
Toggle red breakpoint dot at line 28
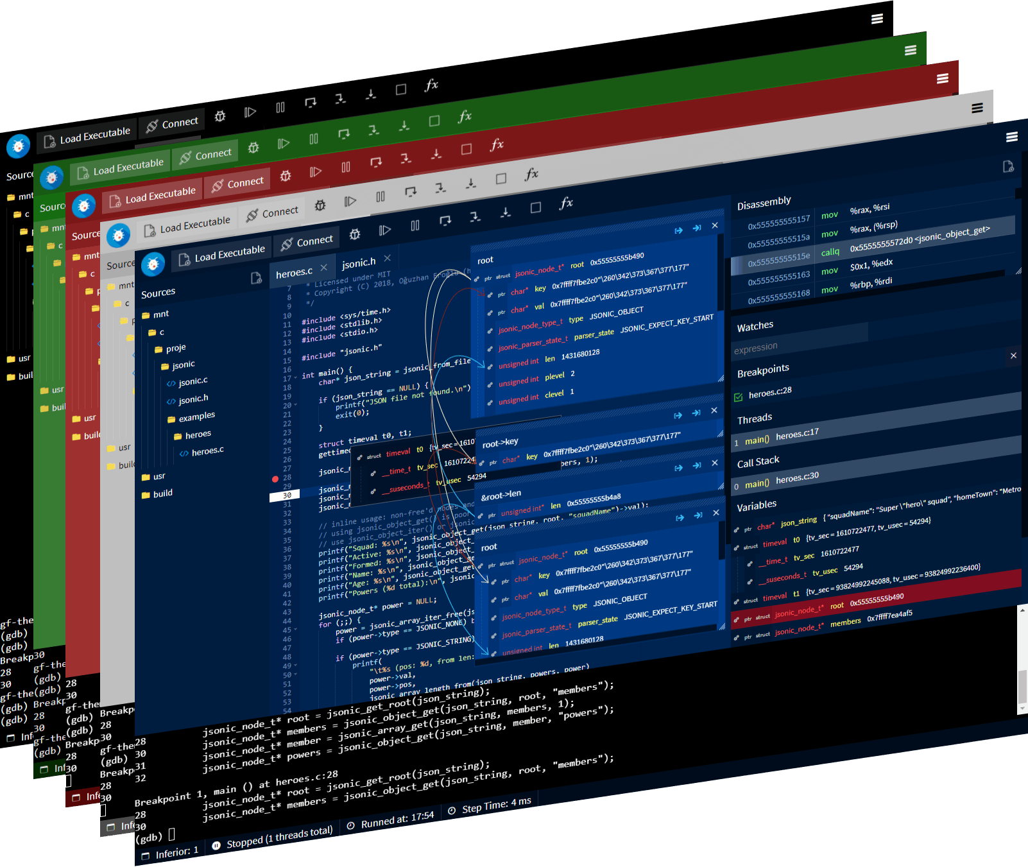(x=275, y=479)
